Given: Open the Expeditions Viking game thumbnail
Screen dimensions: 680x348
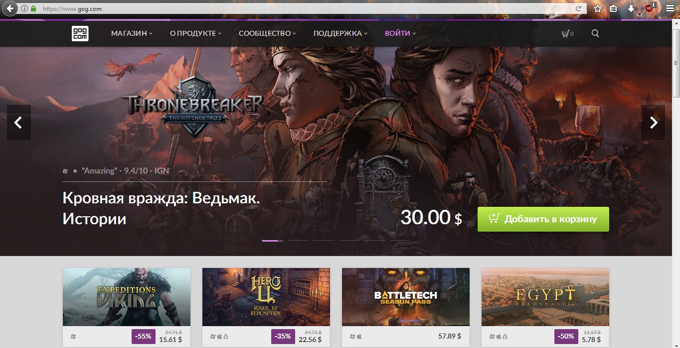Looking at the screenshot, I should click(x=127, y=297).
